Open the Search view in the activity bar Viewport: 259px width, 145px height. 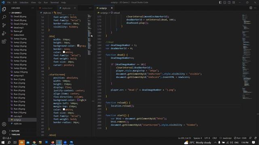click(4, 17)
